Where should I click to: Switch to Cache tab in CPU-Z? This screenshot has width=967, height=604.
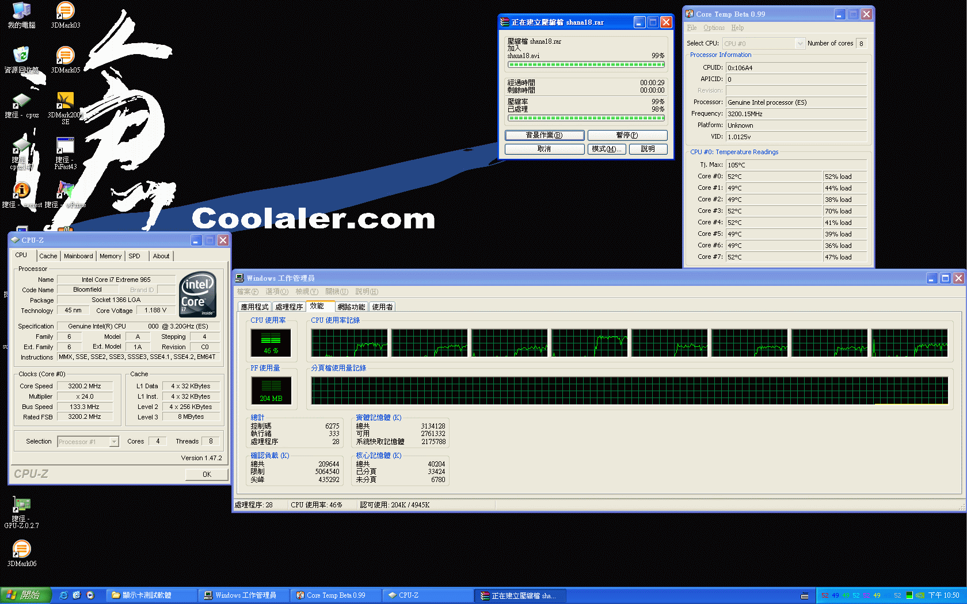48,256
